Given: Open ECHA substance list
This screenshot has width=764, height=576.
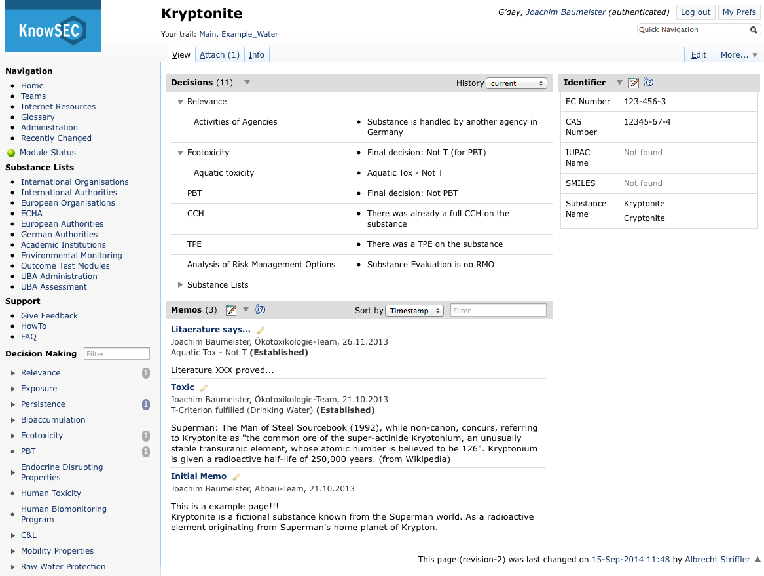Looking at the screenshot, I should click(x=31, y=213).
